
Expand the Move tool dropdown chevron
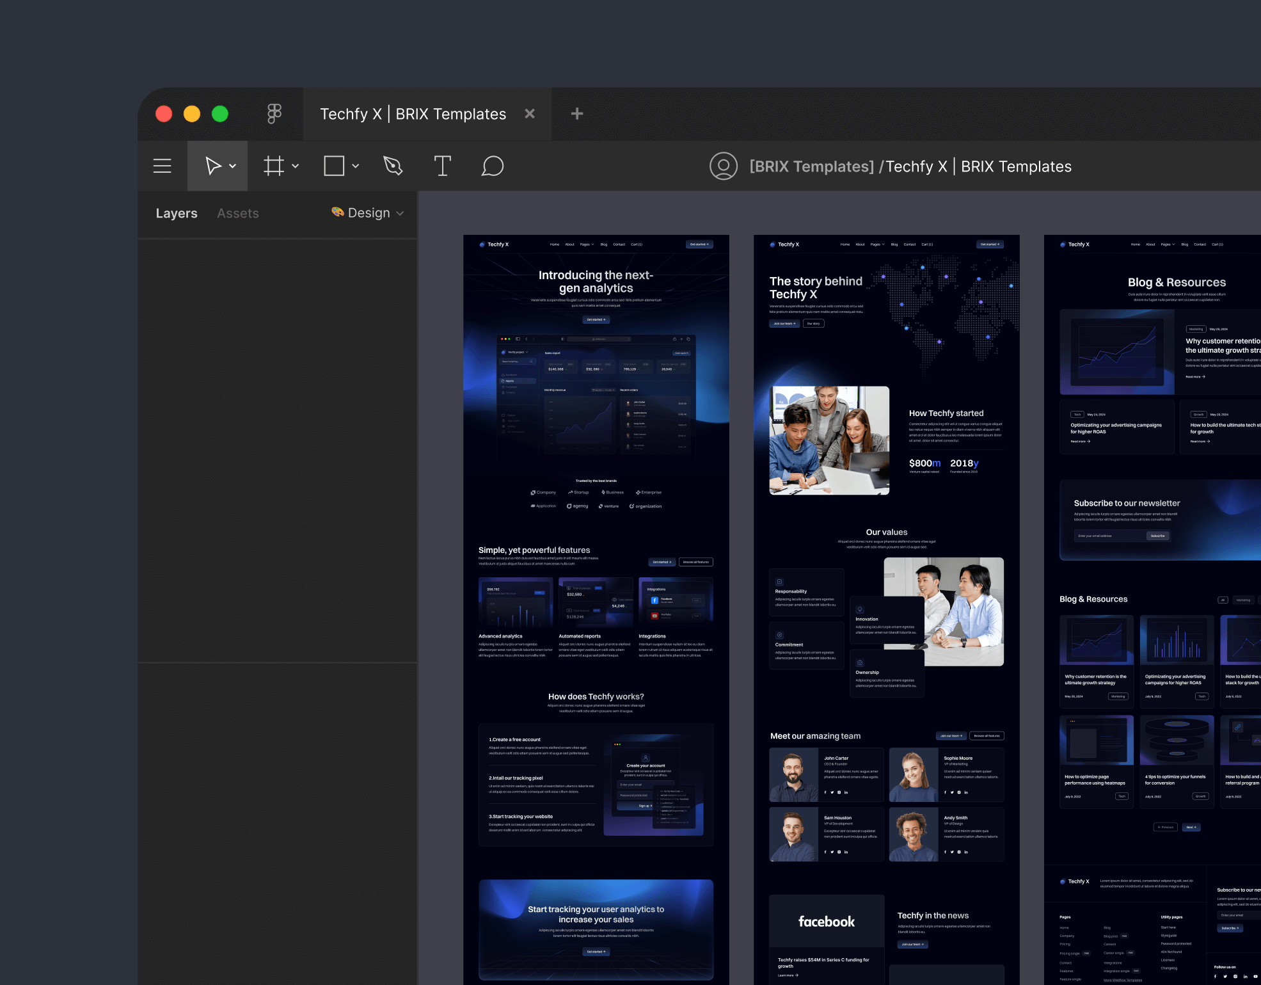(x=233, y=166)
